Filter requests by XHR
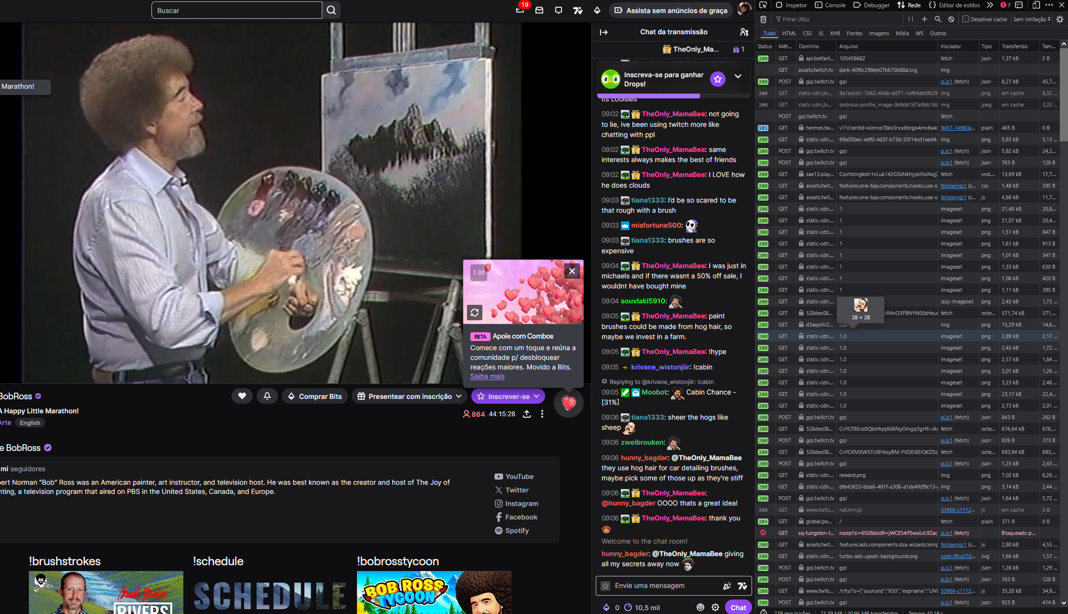 point(835,33)
